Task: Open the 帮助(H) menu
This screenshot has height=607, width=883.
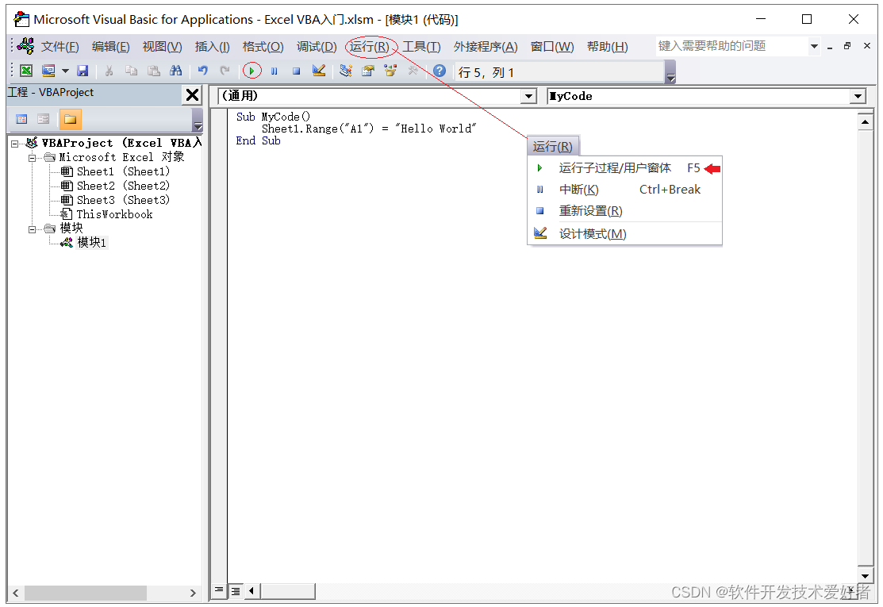Action: (x=607, y=47)
